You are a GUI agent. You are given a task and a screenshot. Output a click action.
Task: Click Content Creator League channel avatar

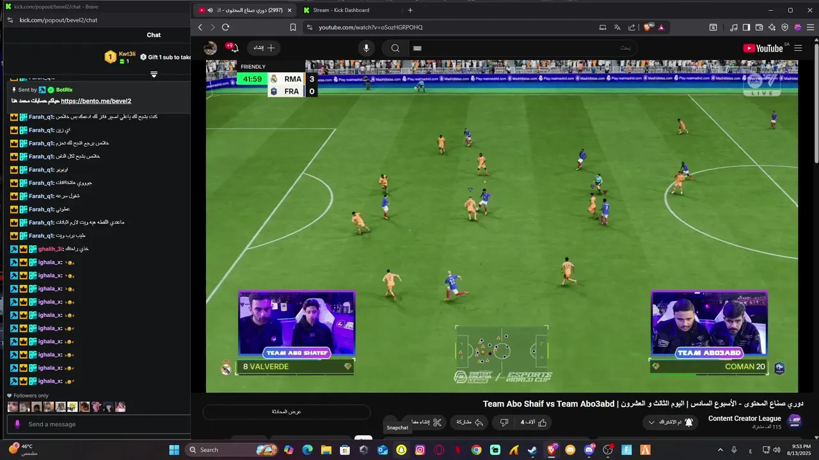(x=795, y=421)
